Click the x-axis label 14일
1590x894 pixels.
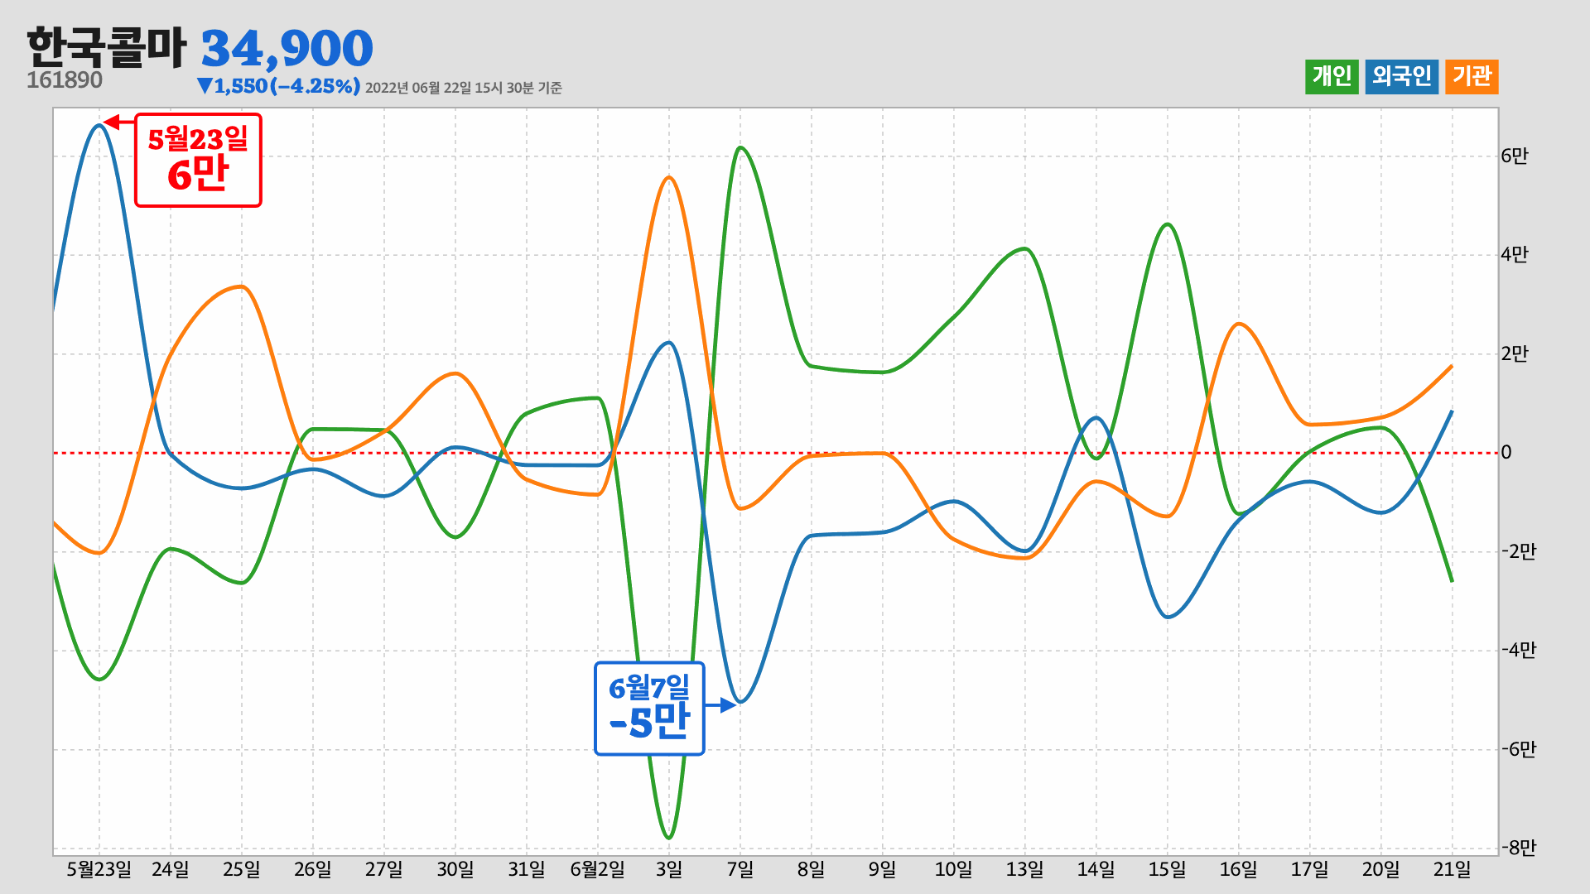click(x=1096, y=869)
